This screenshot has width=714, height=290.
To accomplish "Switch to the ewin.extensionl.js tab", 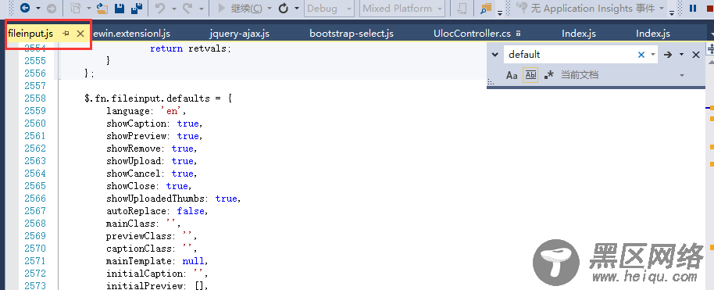I will 131,34.
